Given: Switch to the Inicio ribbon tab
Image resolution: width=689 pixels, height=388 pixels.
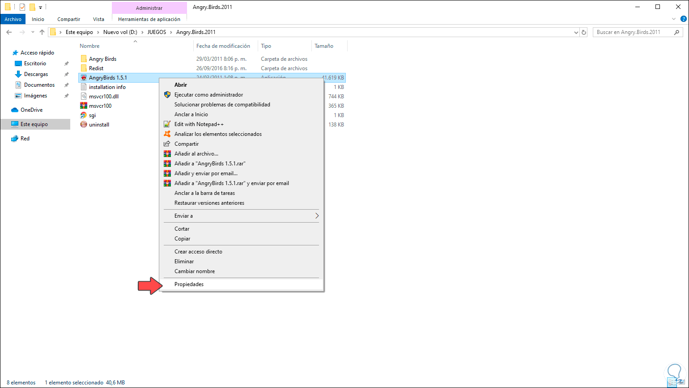Looking at the screenshot, I should (38, 19).
